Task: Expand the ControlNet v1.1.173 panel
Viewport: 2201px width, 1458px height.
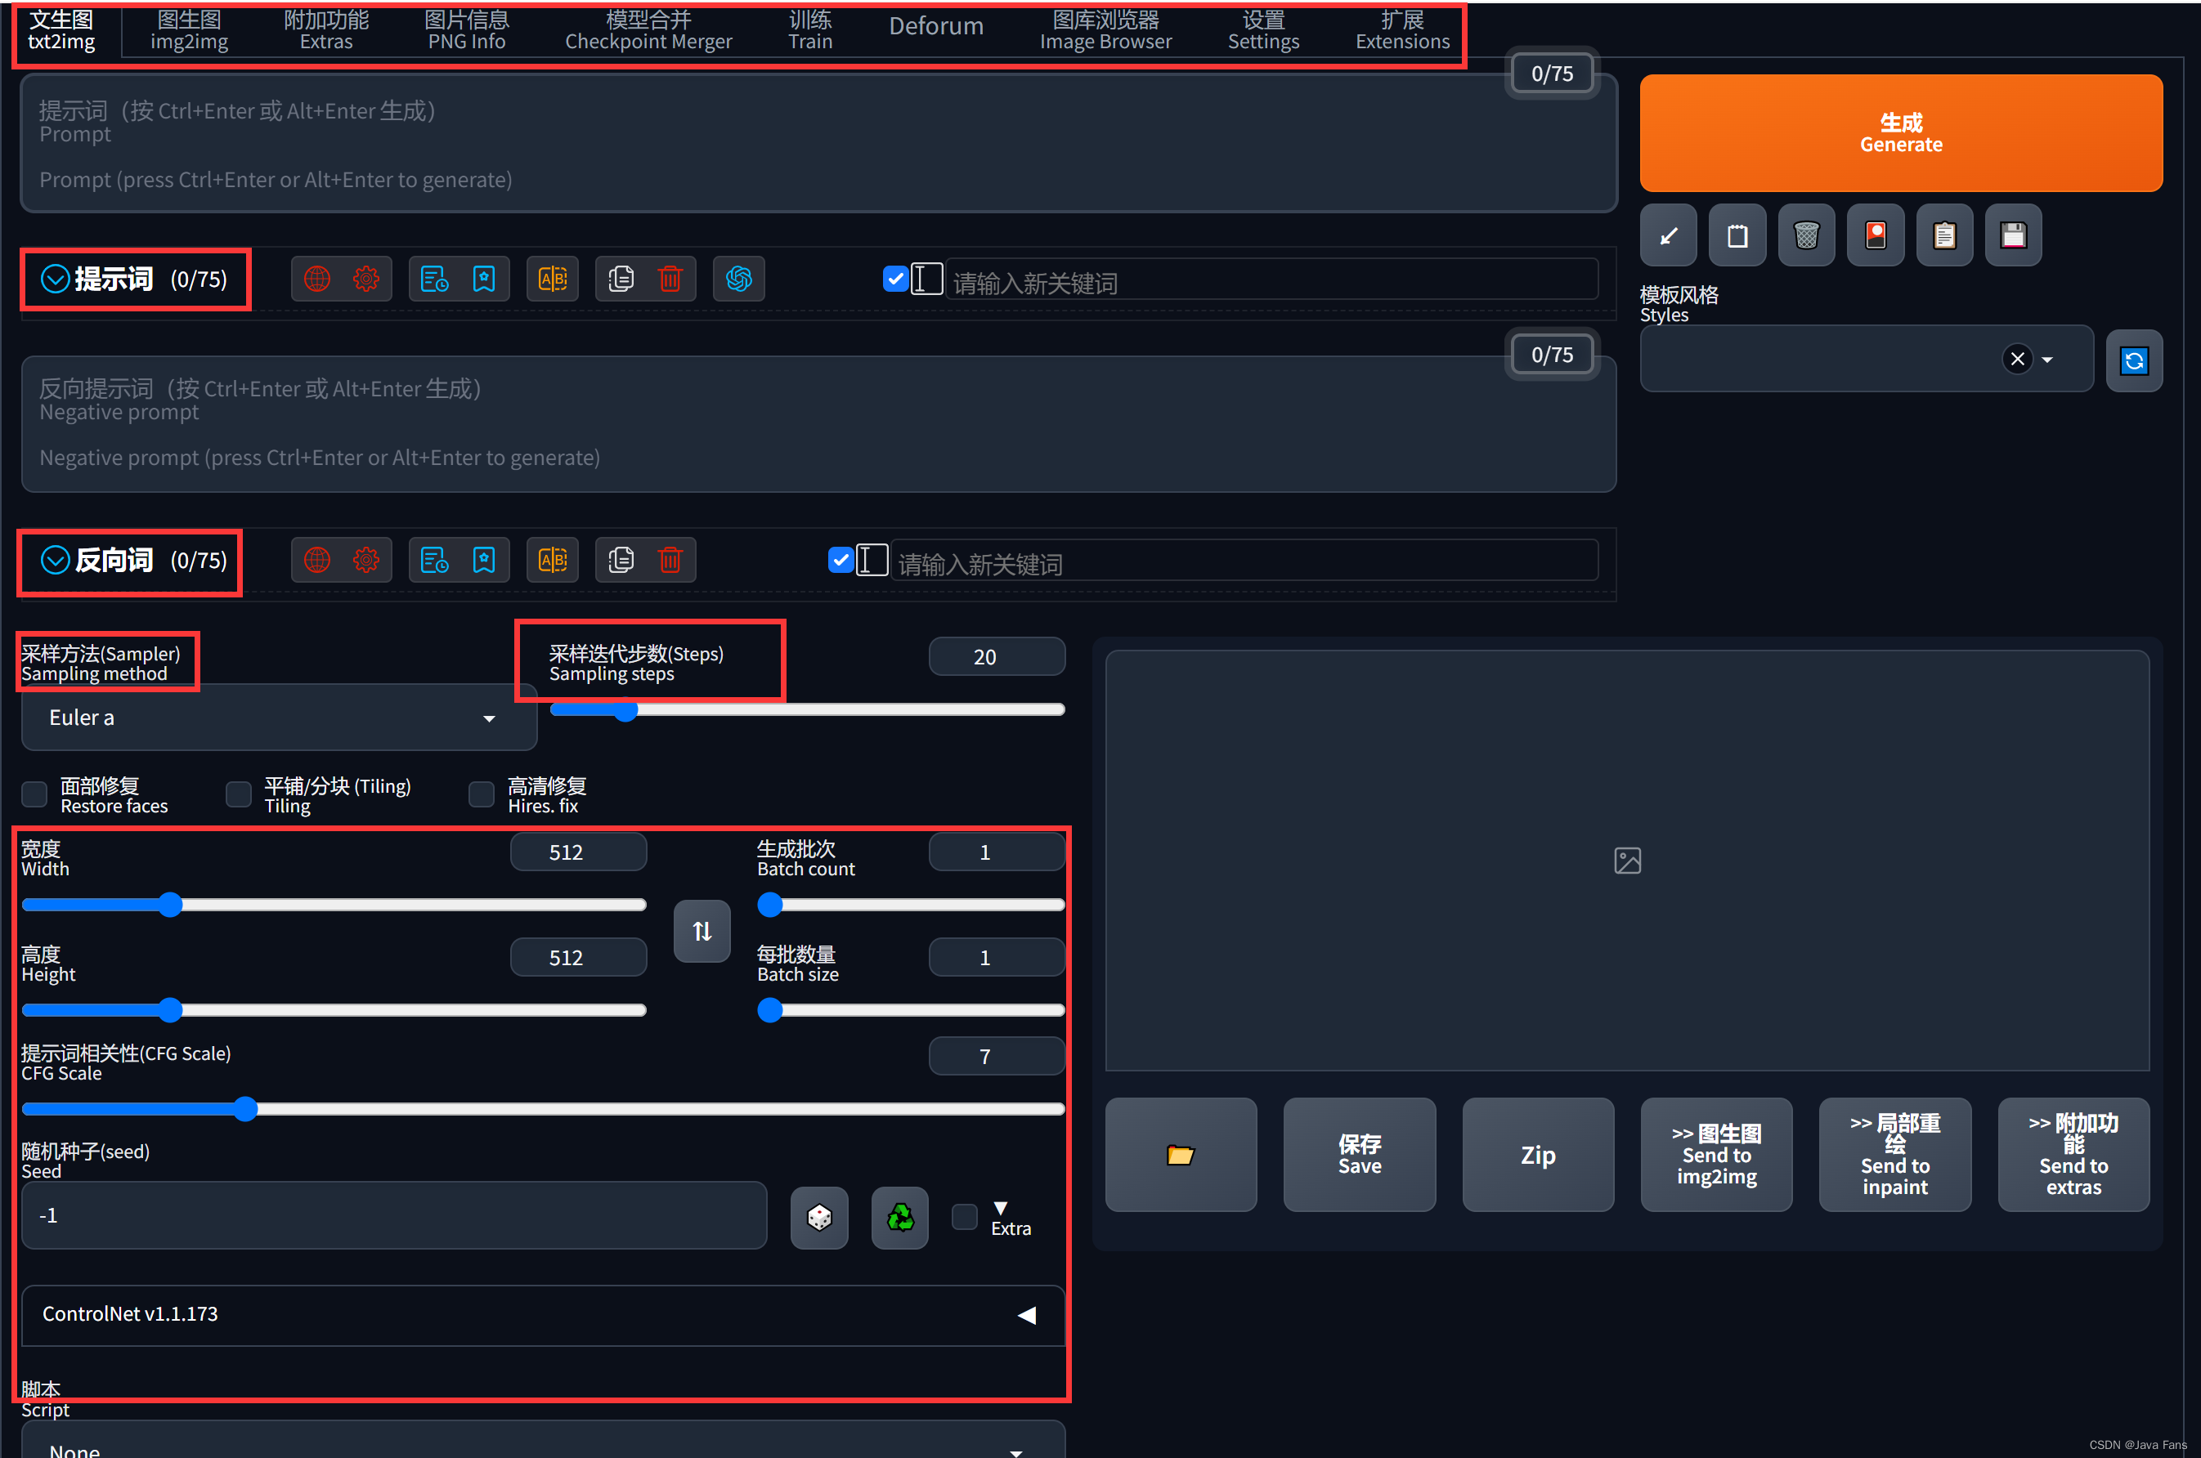Action: (543, 1315)
